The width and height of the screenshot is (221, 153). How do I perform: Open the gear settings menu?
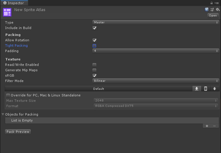(218, 10)
